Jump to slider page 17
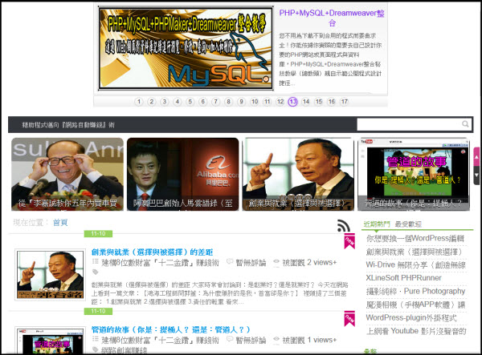The height and width of the screenshot is (355, 482). point(344,102)
